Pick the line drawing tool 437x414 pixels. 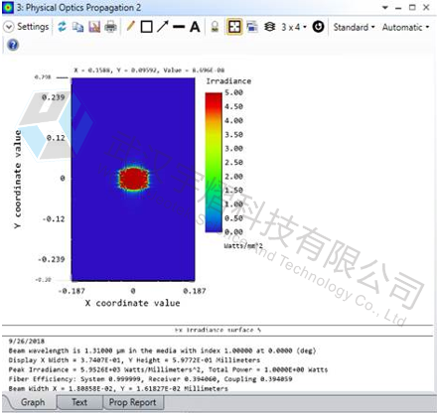179,27
